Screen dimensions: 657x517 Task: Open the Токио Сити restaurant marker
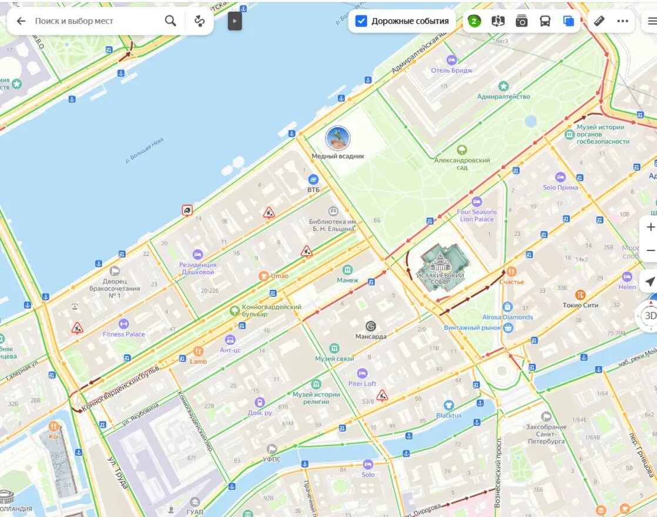click(x=580, y=295)
